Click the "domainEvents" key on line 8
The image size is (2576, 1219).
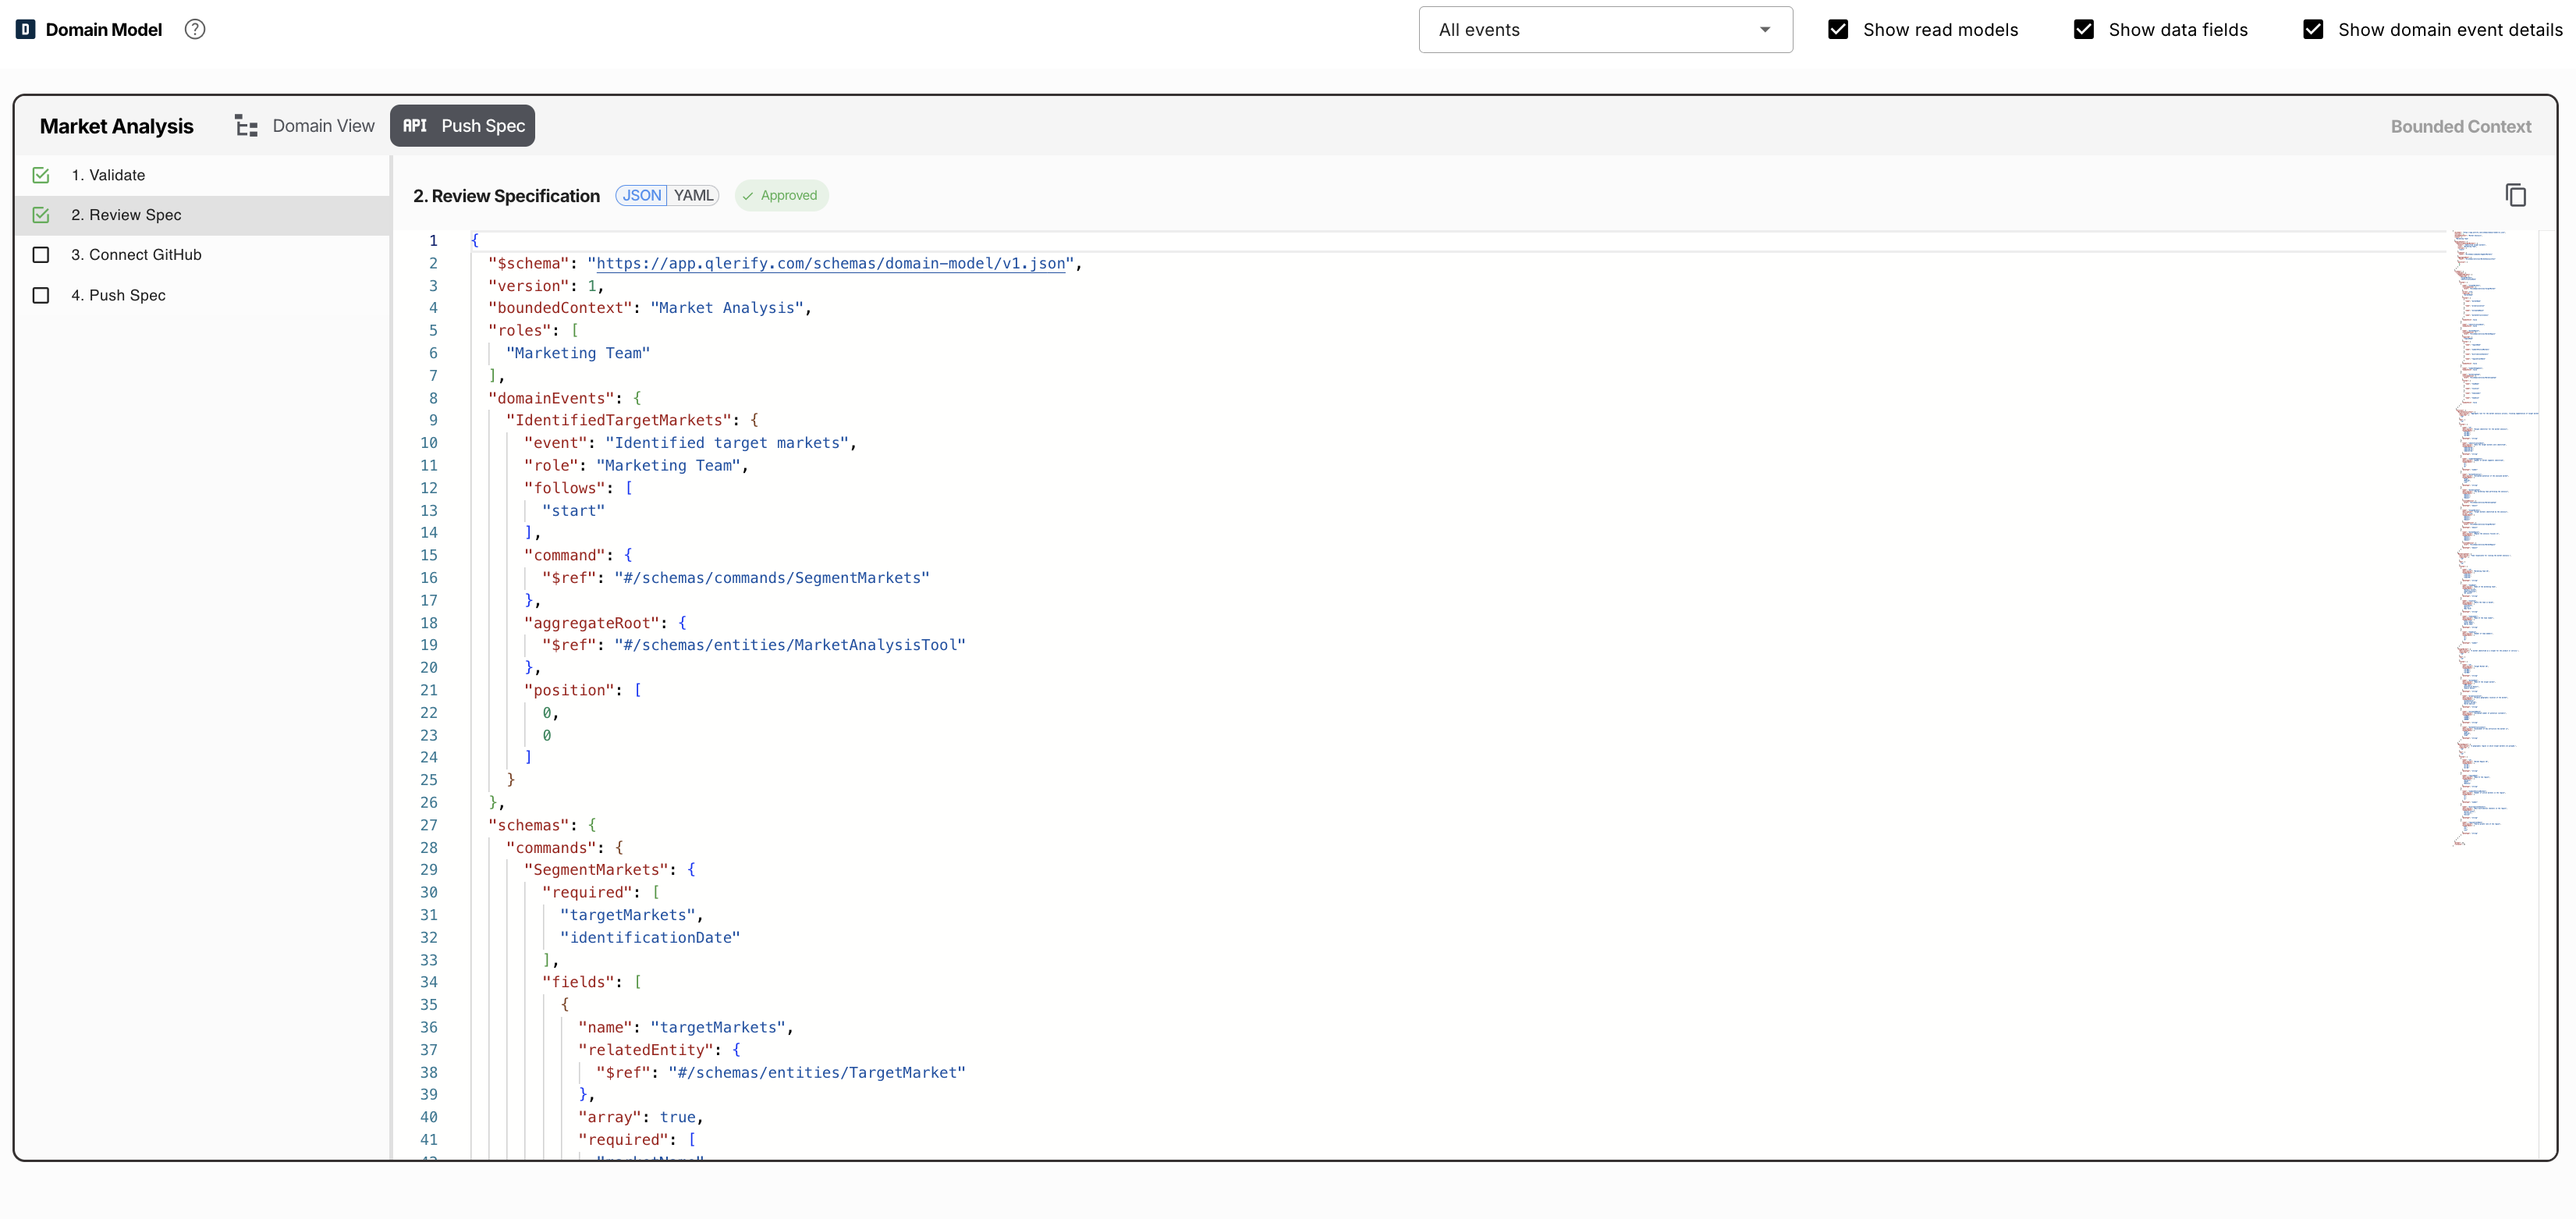(x=551, y=399)
